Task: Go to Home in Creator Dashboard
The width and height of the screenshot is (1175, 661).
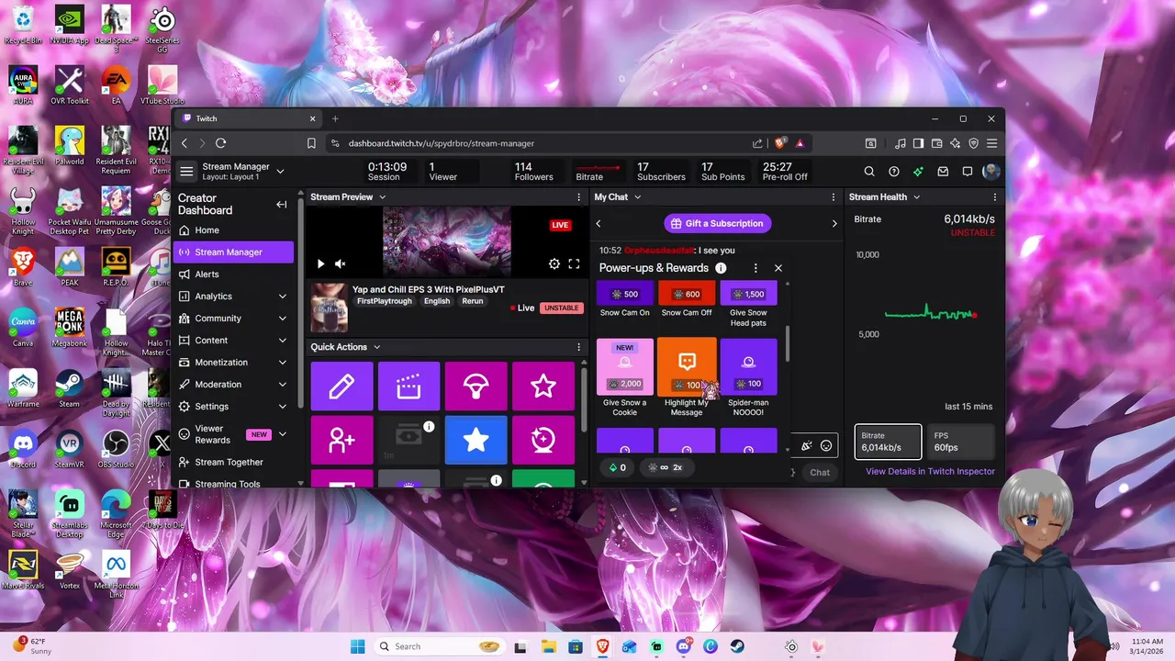Action: pos(233,230)
